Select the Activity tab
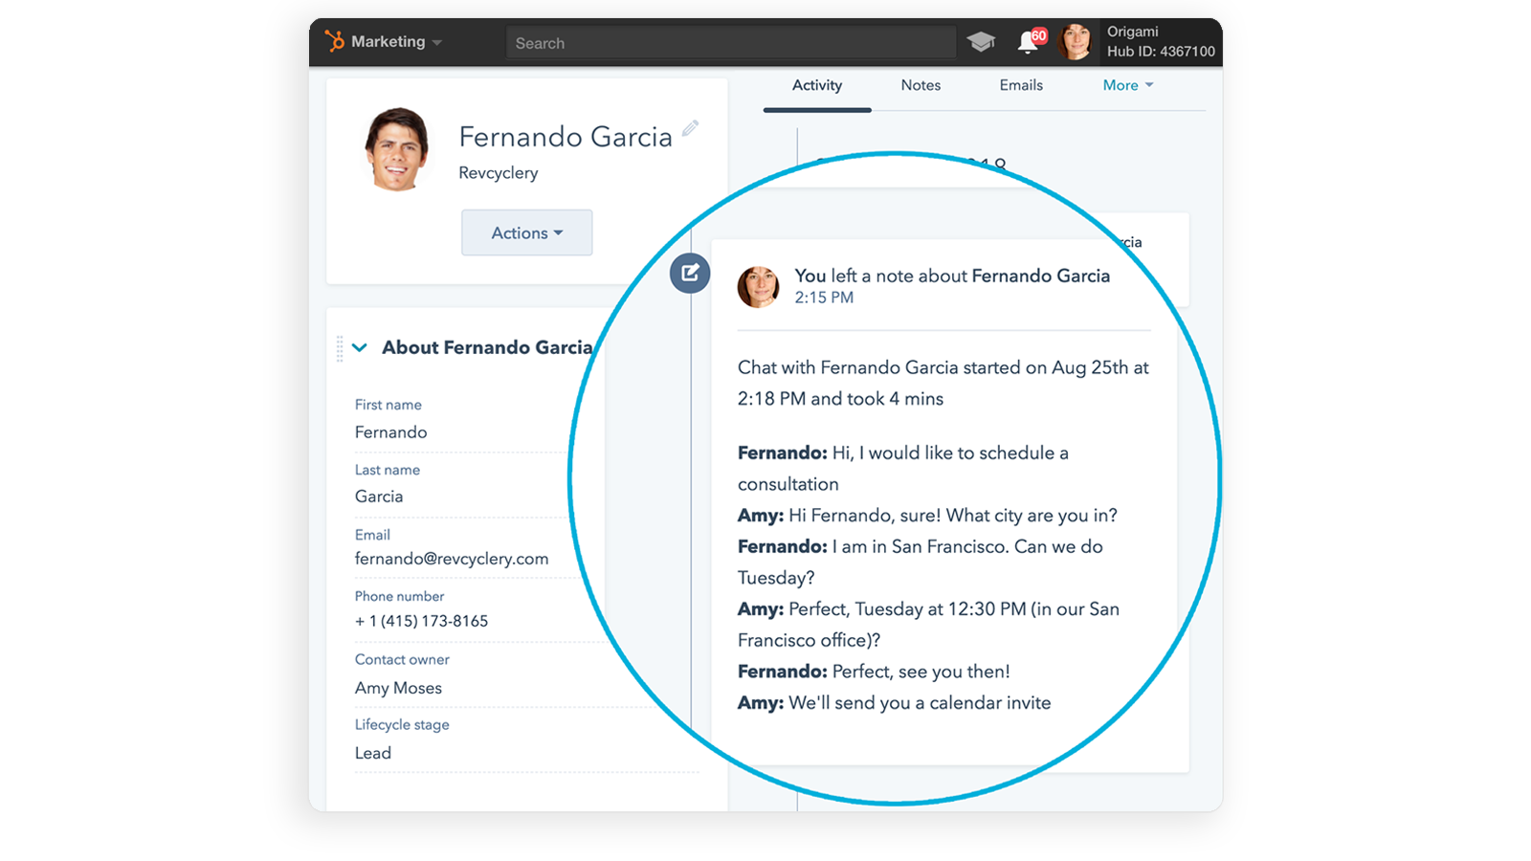 click(x=815, y=85)
